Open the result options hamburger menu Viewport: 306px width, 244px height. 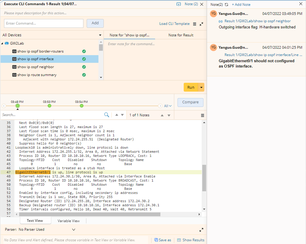pos(203,116)
